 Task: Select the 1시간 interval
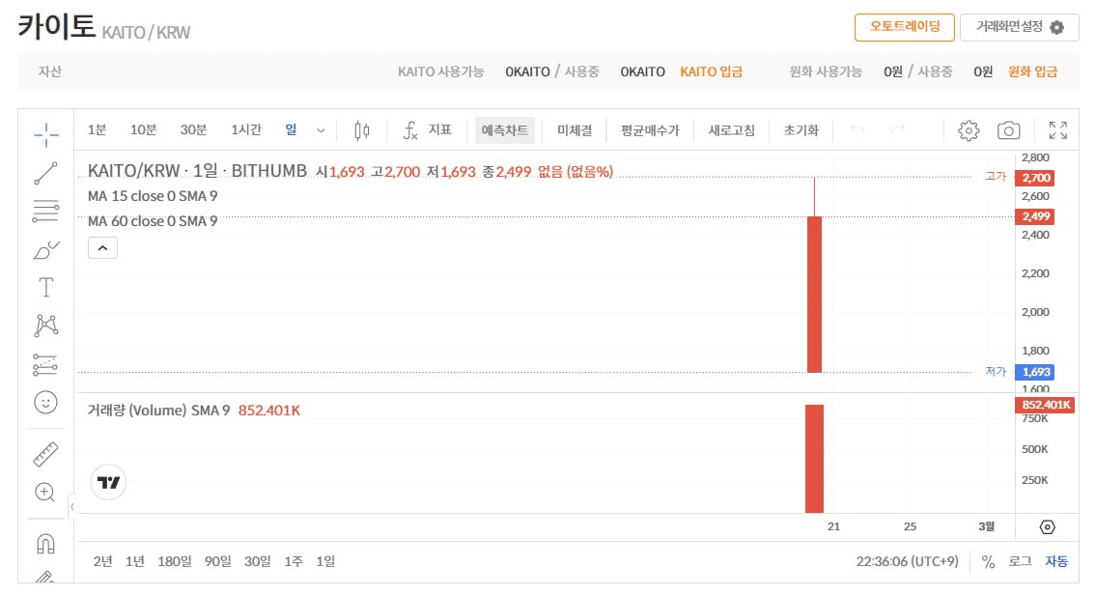point(246,130)
